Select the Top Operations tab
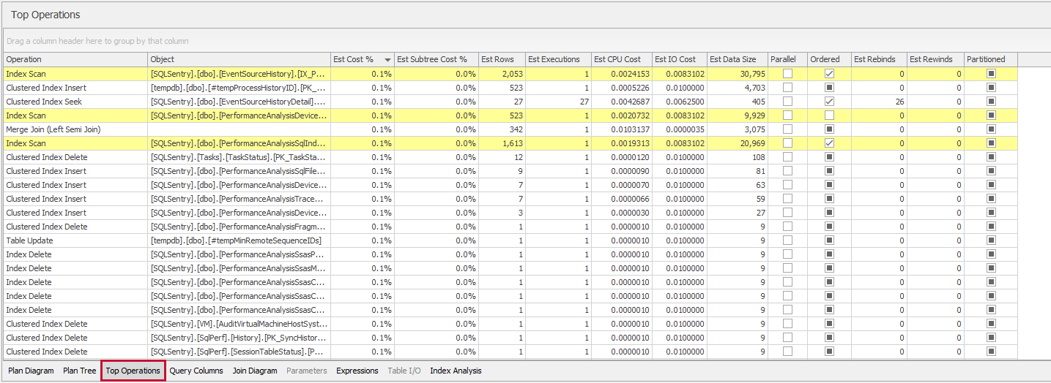Viewport: 1051px width, 383px height. click(133, 371)
